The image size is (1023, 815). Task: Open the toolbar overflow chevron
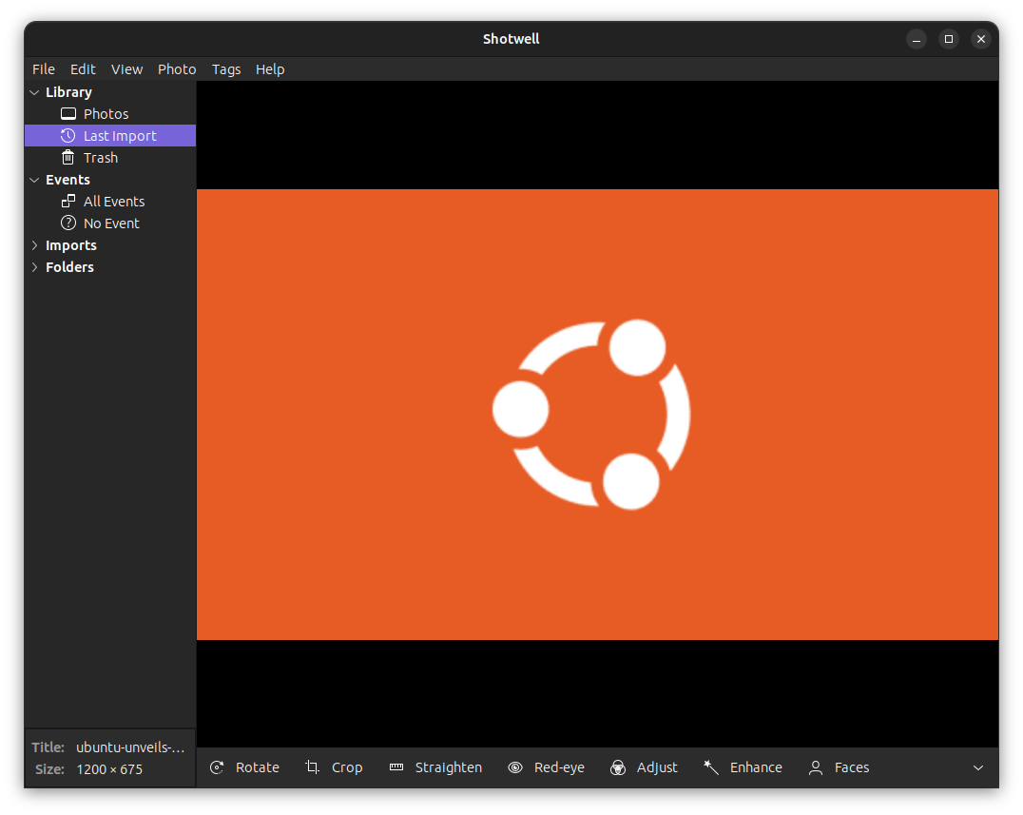point(978,767)
